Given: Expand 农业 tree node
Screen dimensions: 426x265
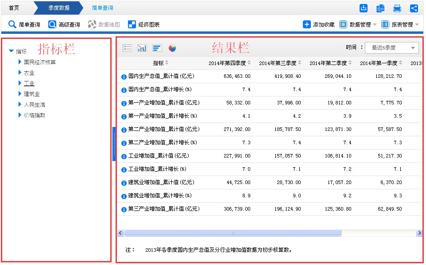Looking at the screenshot, I should tap(19, 73).
